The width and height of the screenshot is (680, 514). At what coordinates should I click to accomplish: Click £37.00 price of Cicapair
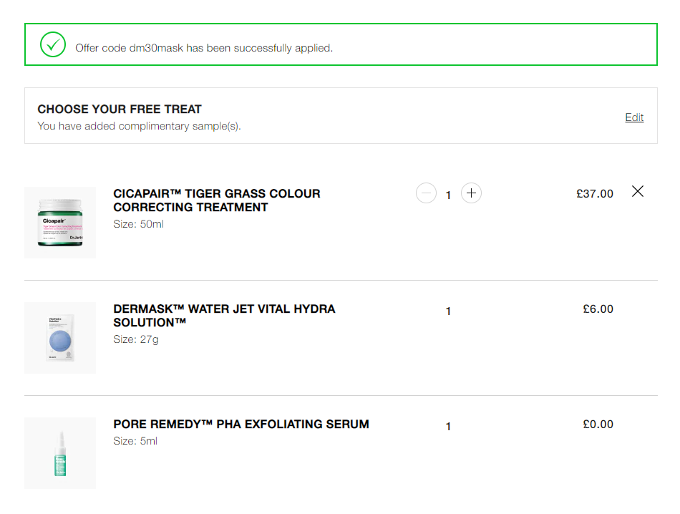point(595,194)
